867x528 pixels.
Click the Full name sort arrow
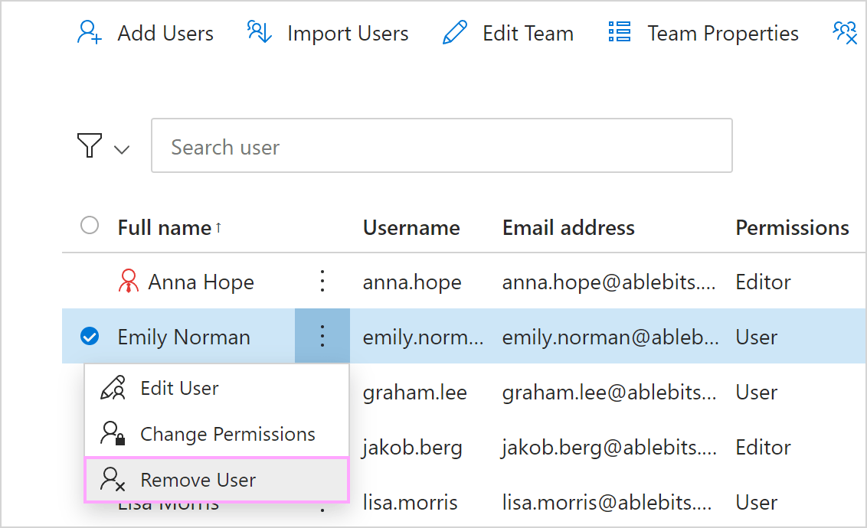click(x=218, y=227)
